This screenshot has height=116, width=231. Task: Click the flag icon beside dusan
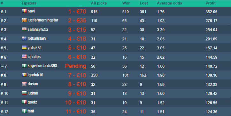tap(24, 84)
